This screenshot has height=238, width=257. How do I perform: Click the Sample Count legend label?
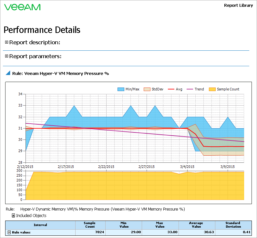tap(228, 89)
